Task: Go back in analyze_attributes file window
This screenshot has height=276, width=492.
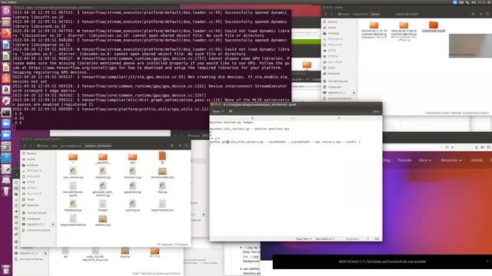Action: (25, 146)
